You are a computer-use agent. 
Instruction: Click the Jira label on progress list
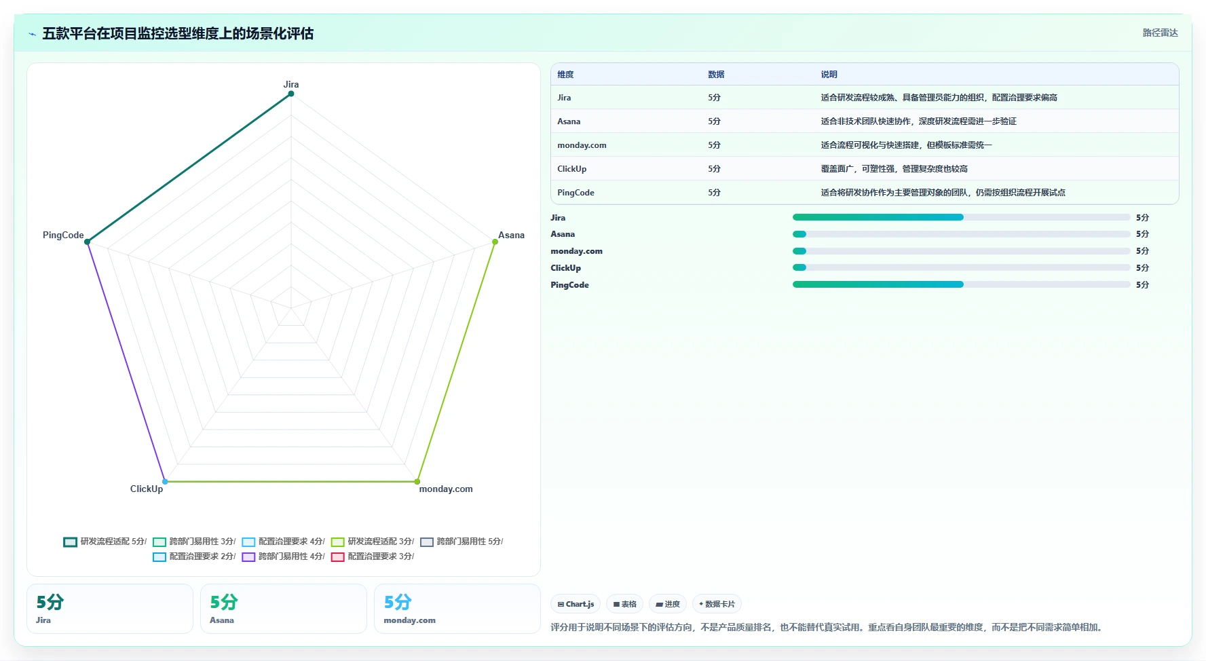click(x=558, y=218)
